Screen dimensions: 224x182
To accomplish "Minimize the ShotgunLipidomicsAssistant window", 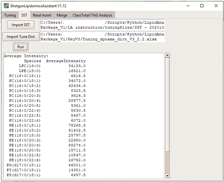I will (188, 6).
